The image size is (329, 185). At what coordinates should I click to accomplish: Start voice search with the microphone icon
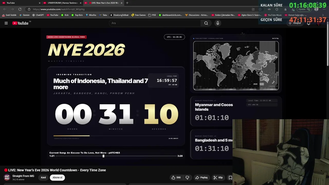pyautogui.click(x=218, y=23)
